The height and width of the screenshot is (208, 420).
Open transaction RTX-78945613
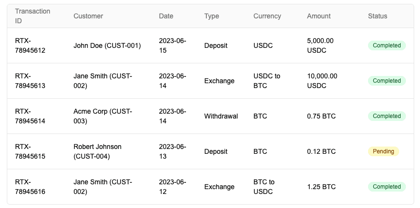(x=30, y=81)
